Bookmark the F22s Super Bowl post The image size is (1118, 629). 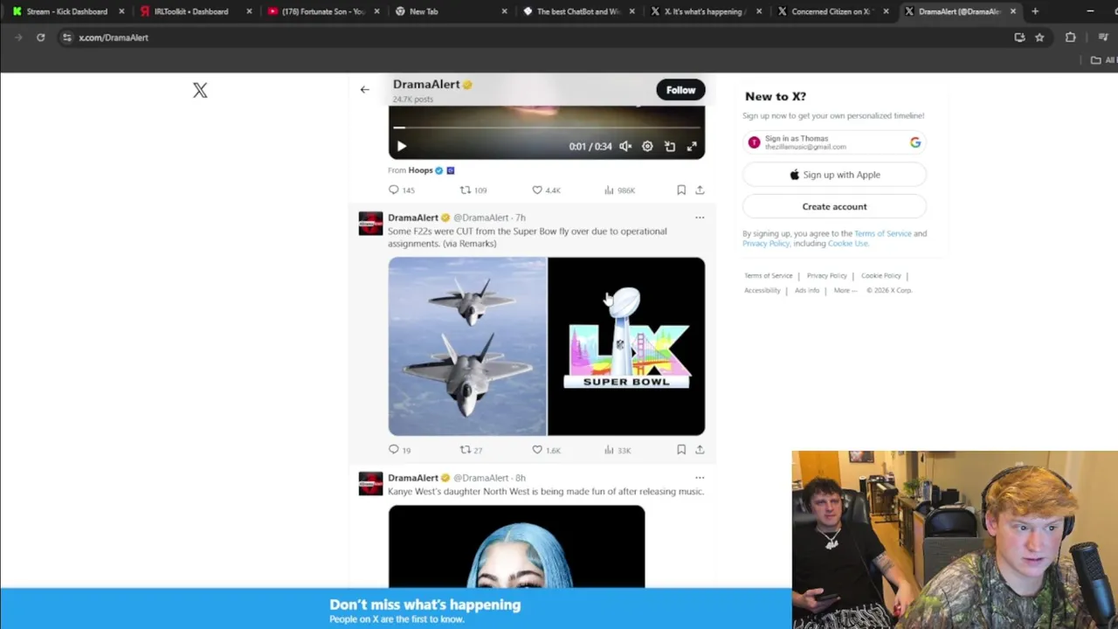point(681,450)
